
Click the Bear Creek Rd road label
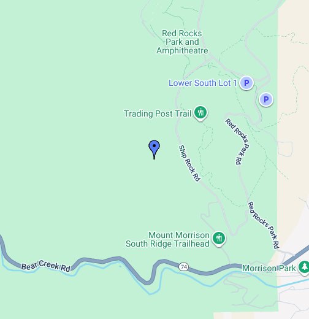[x=46, y=266]
